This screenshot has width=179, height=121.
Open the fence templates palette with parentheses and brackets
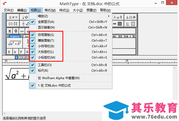13,24
